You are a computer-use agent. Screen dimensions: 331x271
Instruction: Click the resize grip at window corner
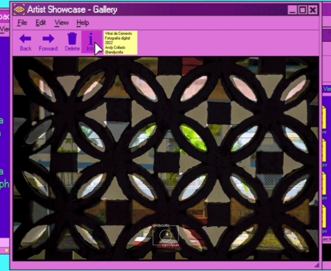pyautogui.click(x=317, y=265)
